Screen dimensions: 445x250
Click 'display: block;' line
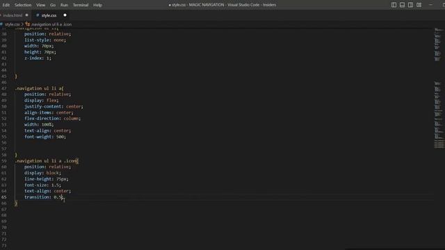[42, 173]
